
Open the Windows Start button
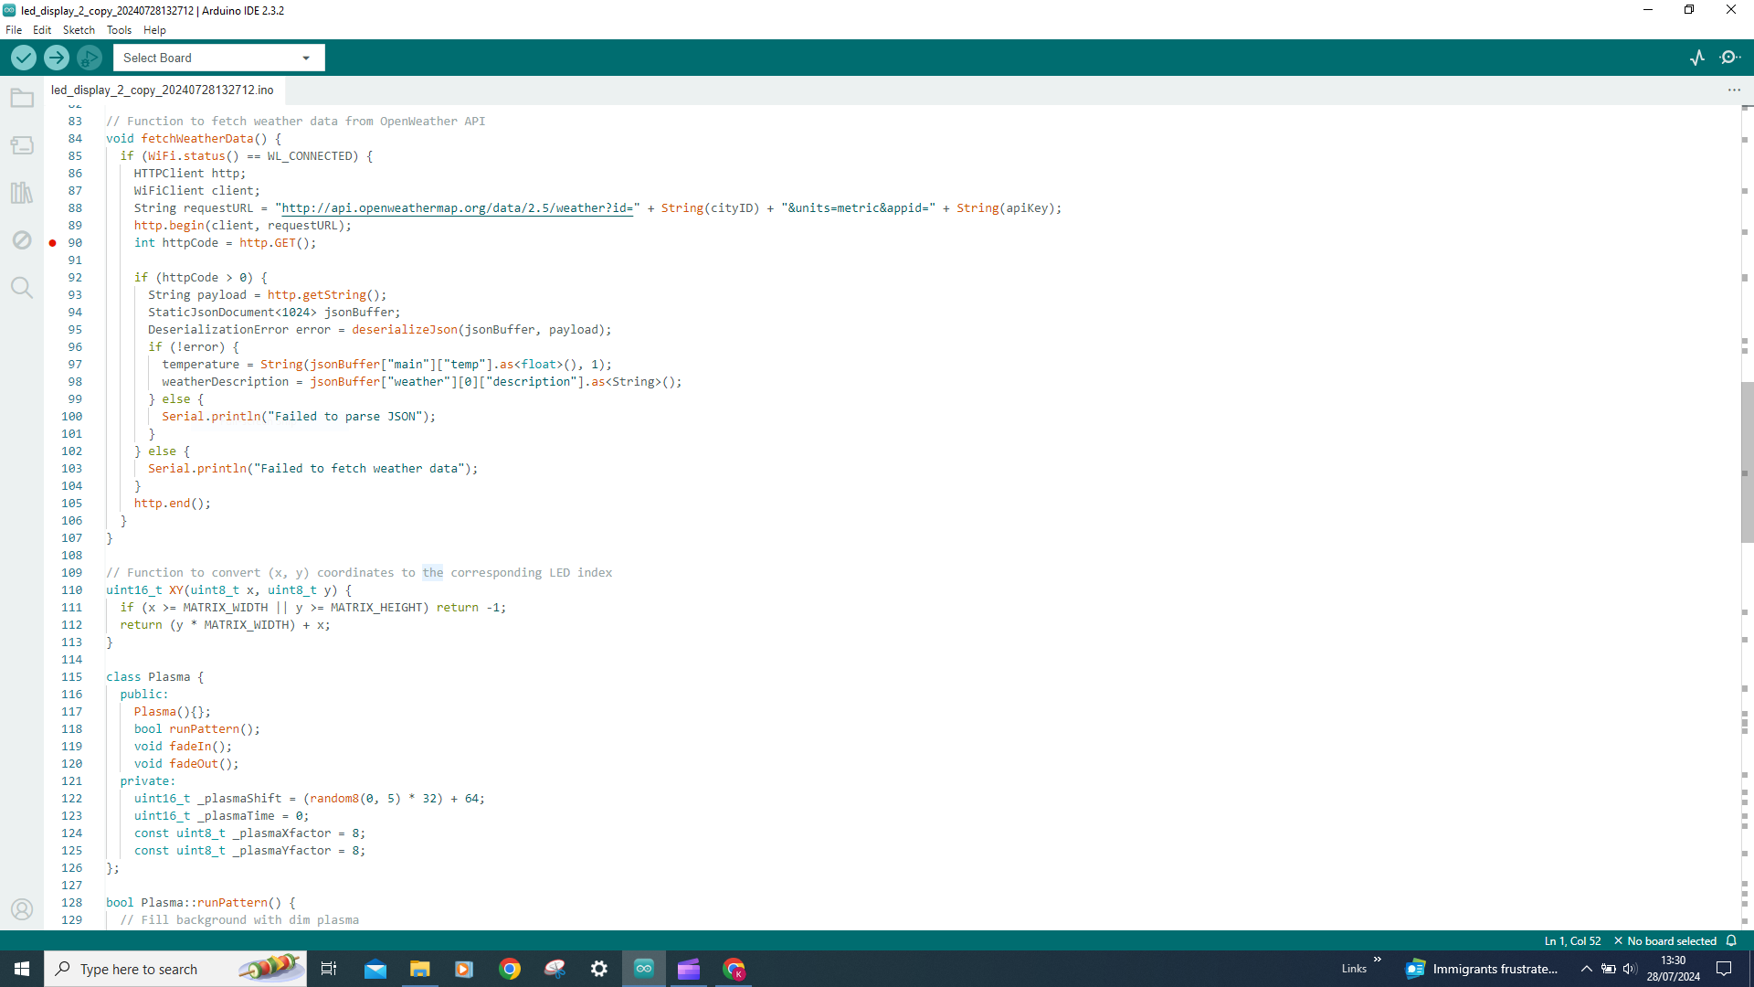coord(22,969)
